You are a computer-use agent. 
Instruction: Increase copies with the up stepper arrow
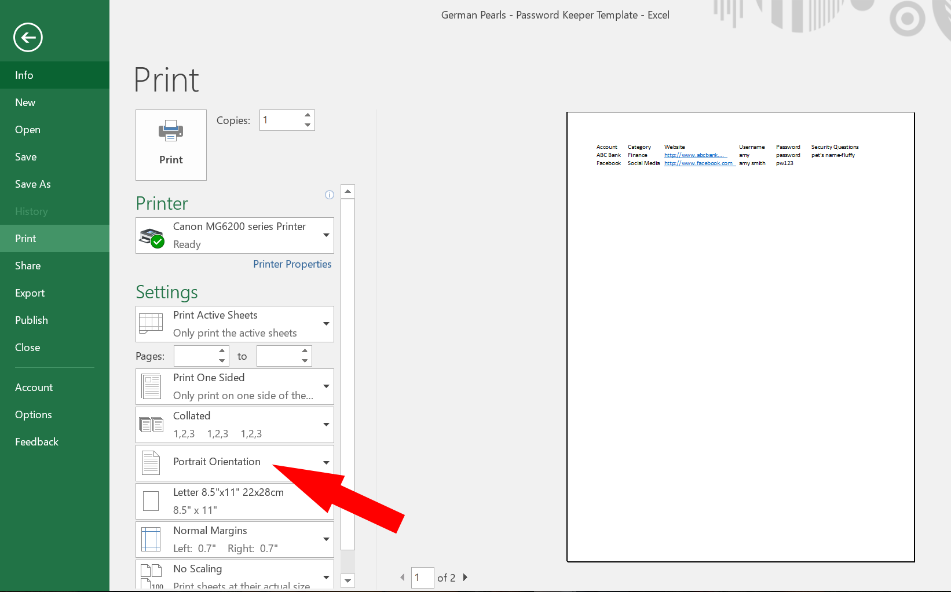[307, 115]
